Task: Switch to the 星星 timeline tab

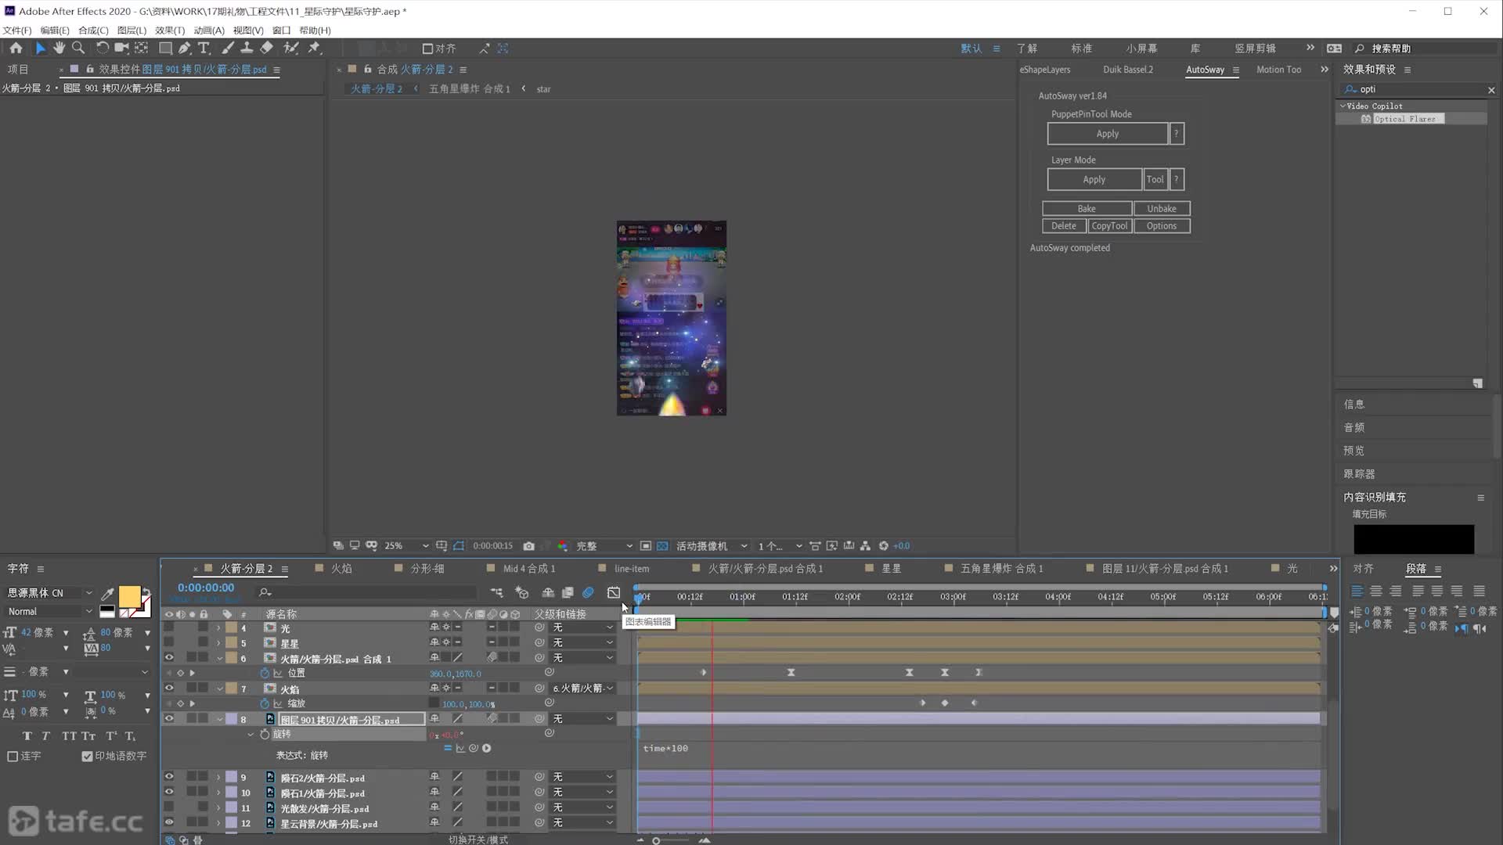Action: (892, 569)
